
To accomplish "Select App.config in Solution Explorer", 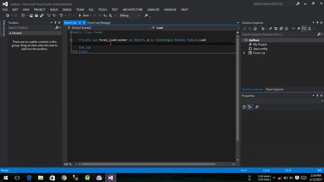I will point(260,49).
